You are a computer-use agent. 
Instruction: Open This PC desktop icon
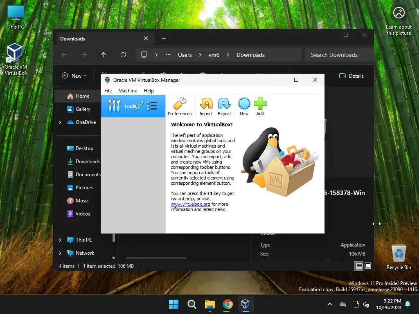pos(16,17)
